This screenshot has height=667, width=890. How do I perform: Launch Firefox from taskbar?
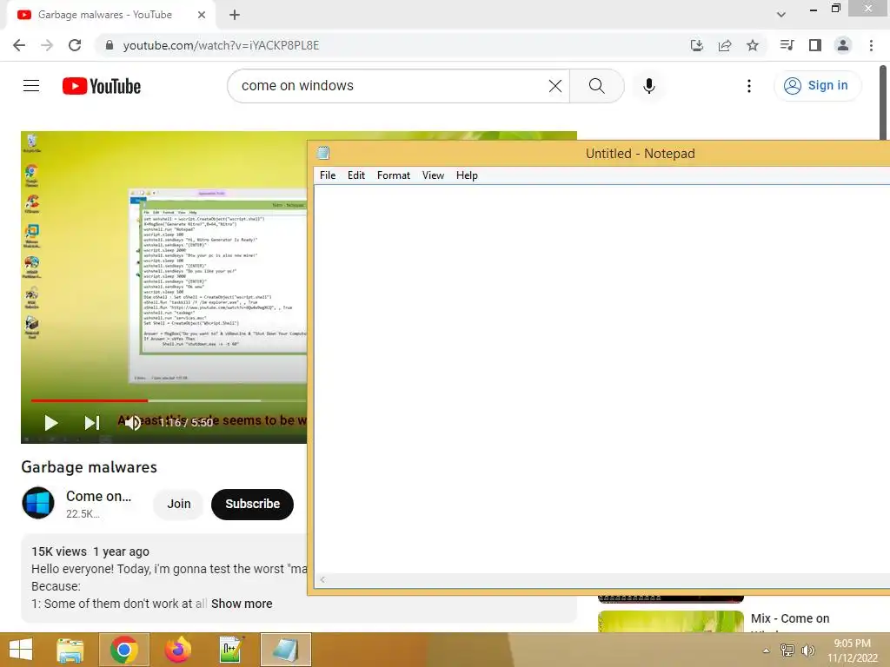177,650
